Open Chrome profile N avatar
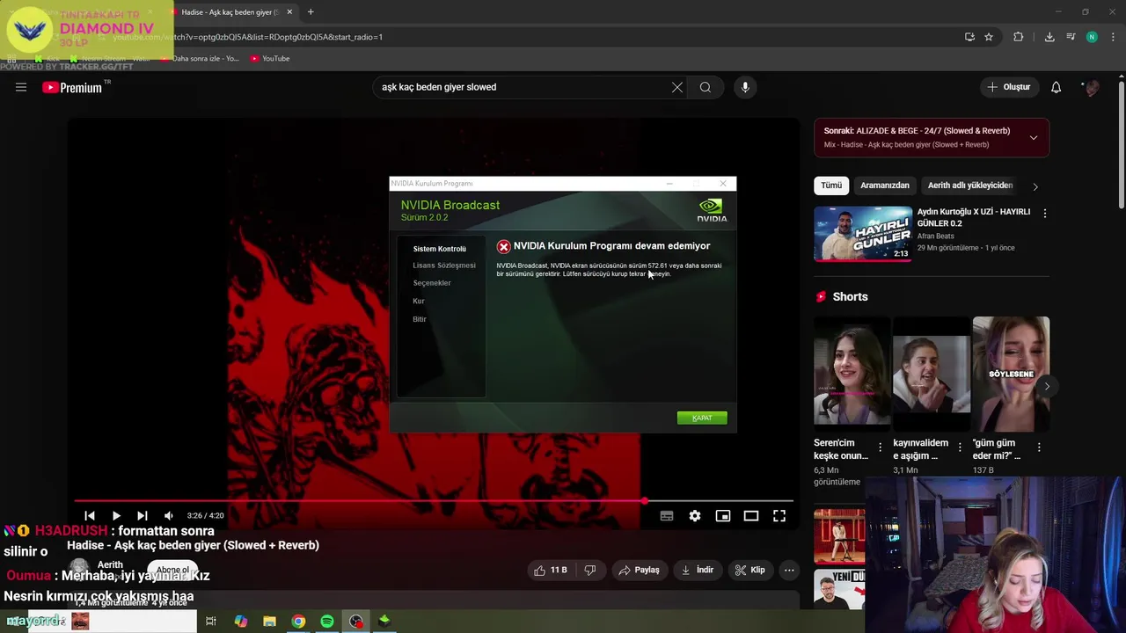This screenshot has height=633, width=1126. [1092, 37]
